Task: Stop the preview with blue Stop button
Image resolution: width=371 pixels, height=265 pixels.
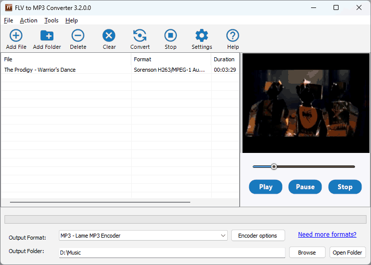Action: point(345,187)
